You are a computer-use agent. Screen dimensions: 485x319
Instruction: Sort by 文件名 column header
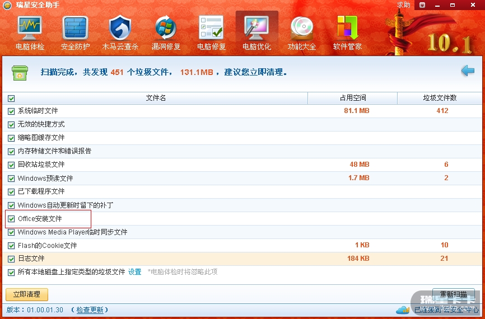coord(156,98)
